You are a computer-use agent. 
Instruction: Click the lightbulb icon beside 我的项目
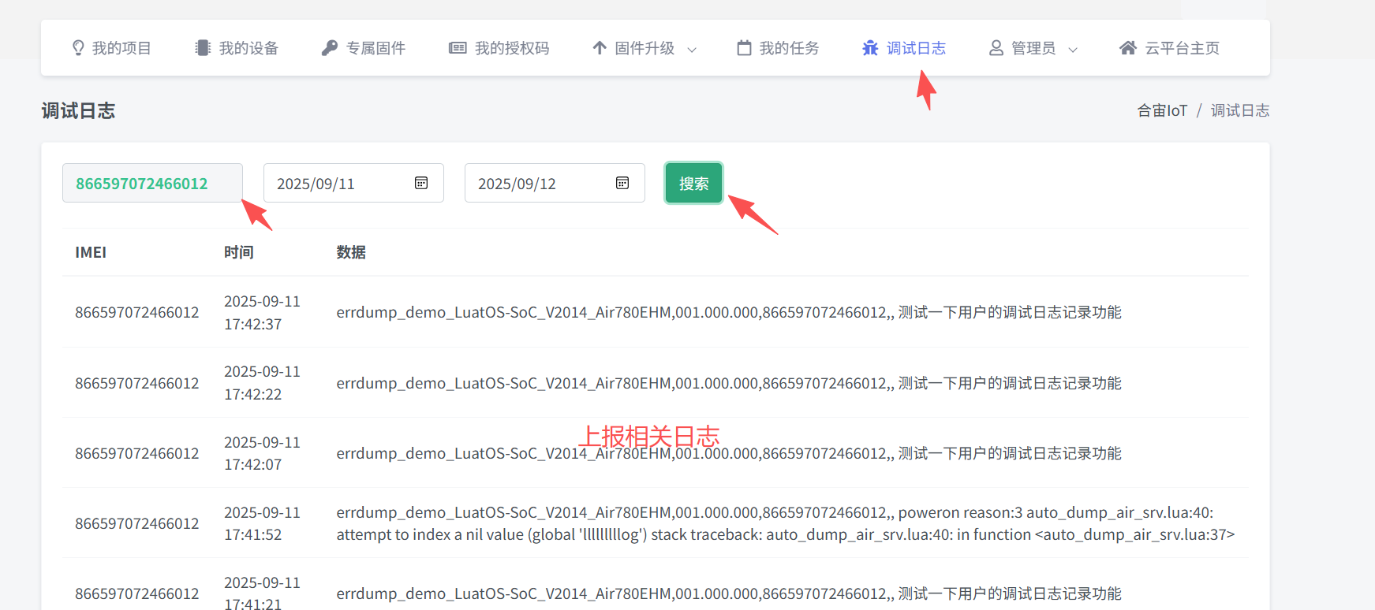coord(78,48)
